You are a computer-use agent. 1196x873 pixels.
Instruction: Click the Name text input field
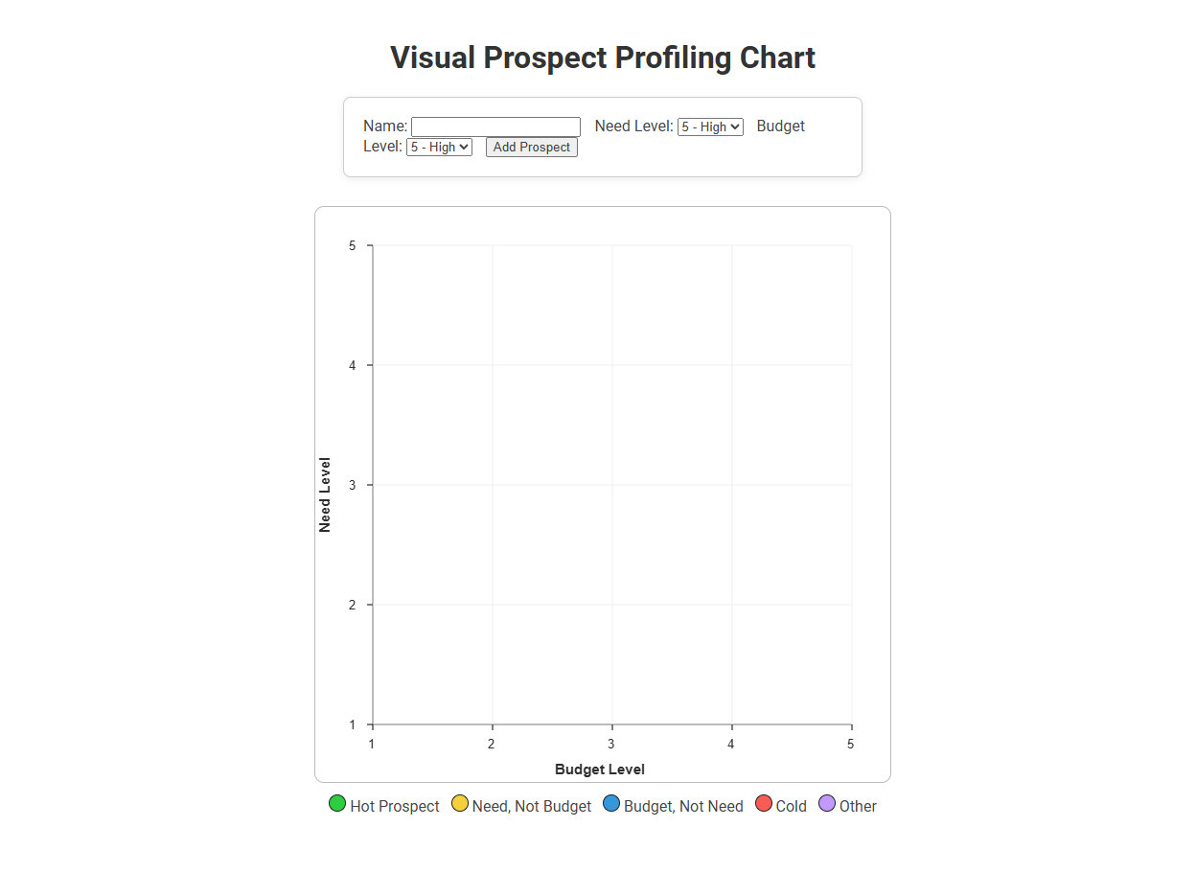495,126
